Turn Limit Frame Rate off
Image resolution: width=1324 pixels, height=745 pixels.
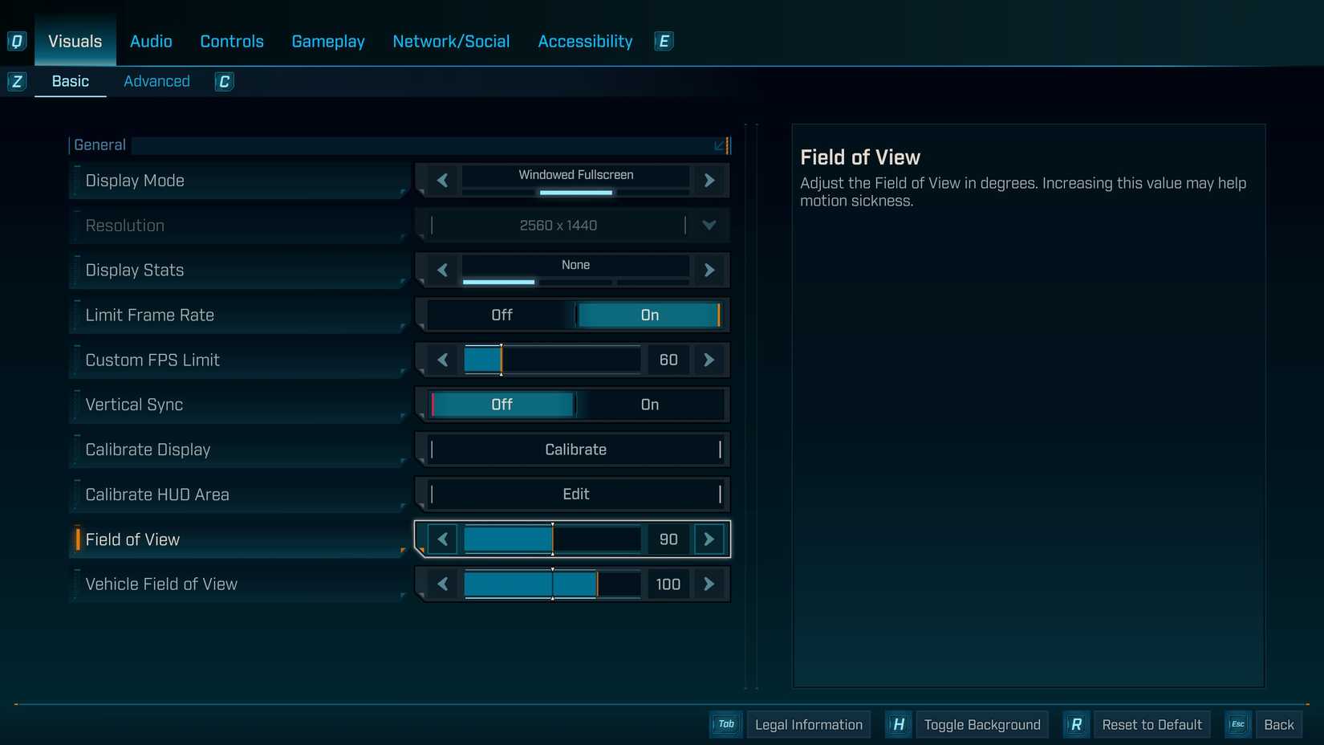click(502, 315)
